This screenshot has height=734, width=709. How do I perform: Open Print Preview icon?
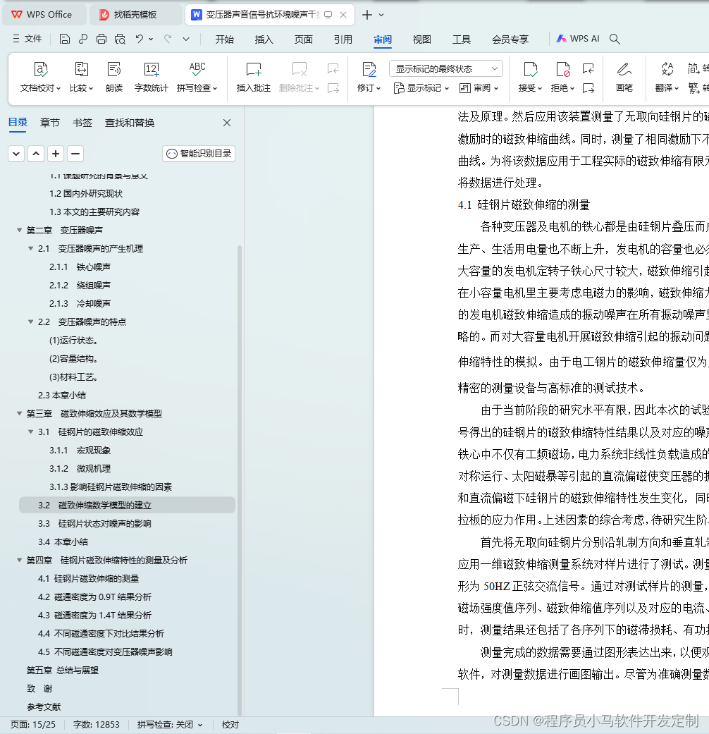click(x=120, y=39)
